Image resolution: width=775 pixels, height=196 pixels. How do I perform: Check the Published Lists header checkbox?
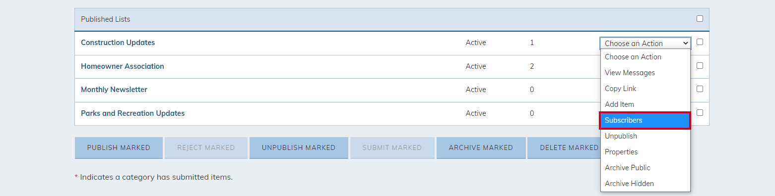coord(700,19)
